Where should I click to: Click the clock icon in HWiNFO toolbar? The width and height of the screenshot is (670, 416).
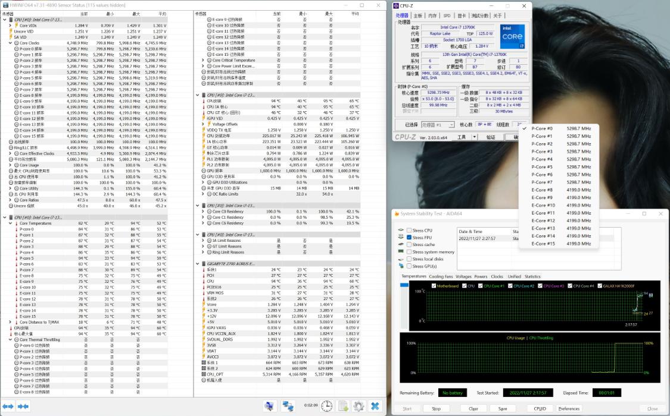tap(326, 406)
